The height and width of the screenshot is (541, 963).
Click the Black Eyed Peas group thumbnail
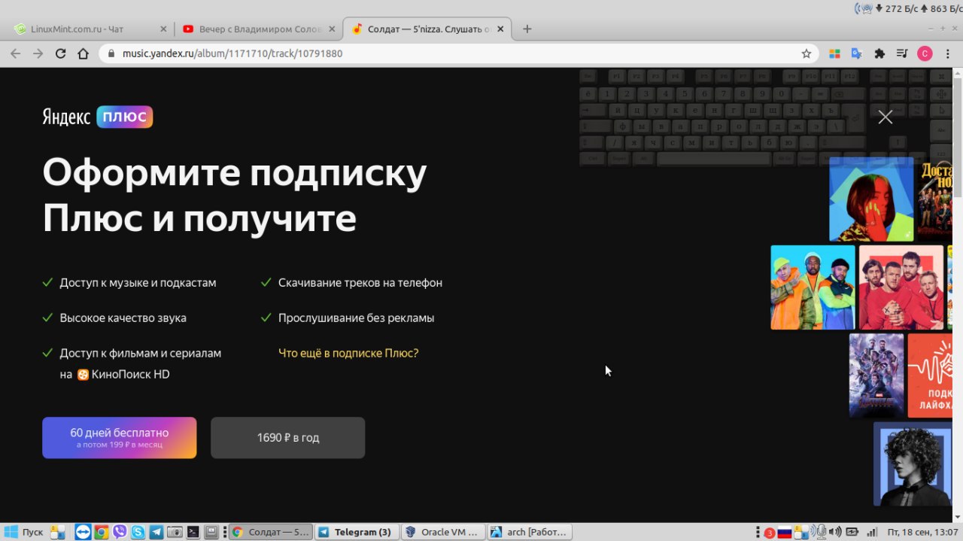(813, 287)
